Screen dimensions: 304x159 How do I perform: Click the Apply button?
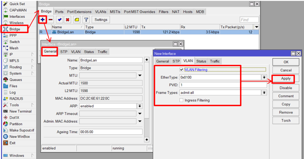286,79
